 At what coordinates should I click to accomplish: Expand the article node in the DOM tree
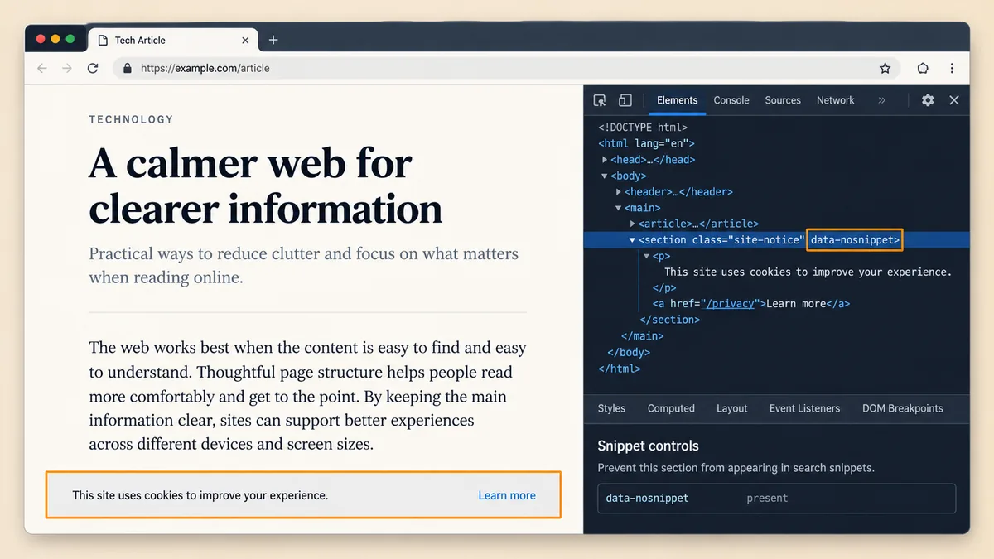point(633,224)
